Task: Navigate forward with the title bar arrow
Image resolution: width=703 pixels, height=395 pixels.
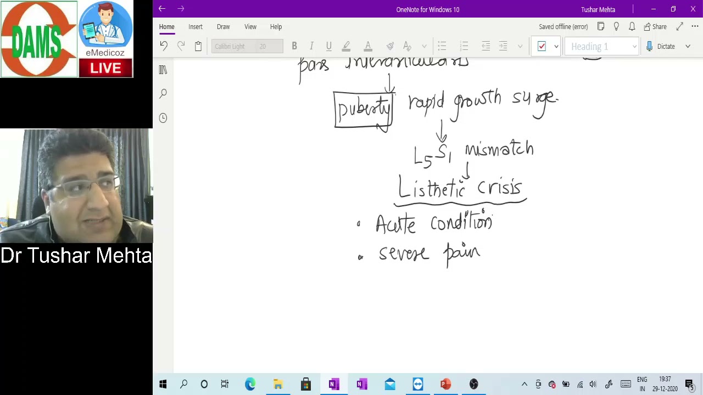Action: 181,9
